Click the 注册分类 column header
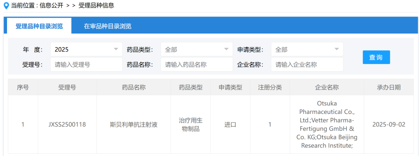The width and height of the screenshot is (419, 156). 270,87
